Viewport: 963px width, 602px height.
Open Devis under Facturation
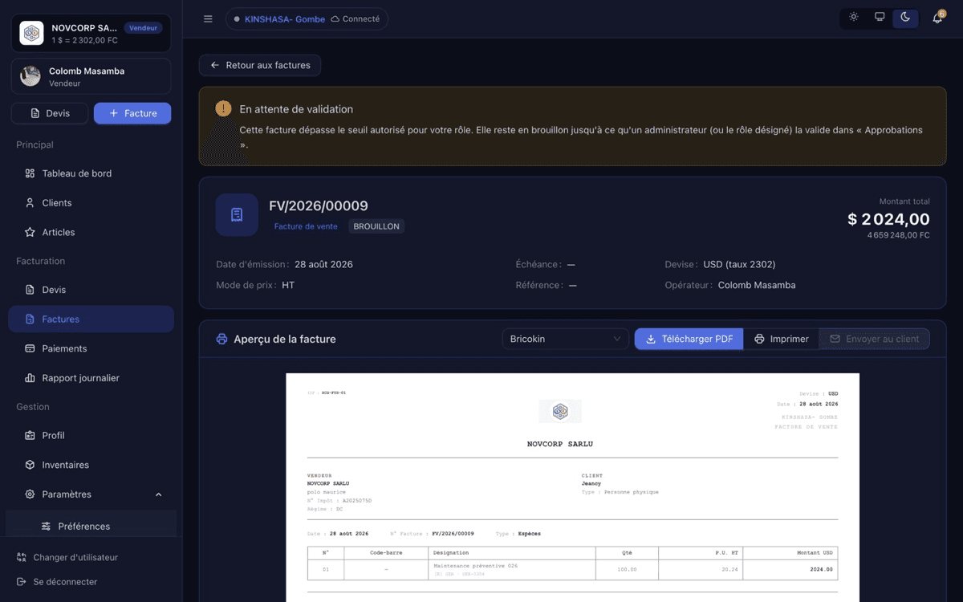click(91, 290)
